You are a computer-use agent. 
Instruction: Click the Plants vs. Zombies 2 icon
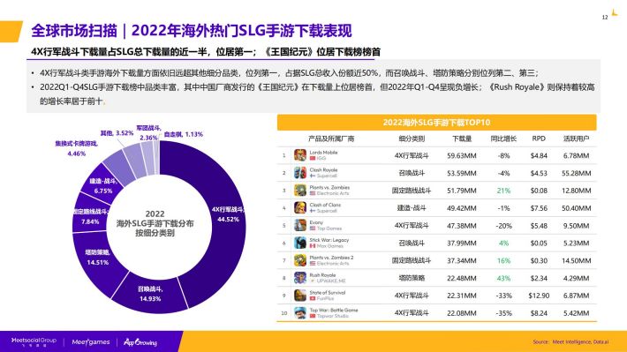click(x=300, y=260)
